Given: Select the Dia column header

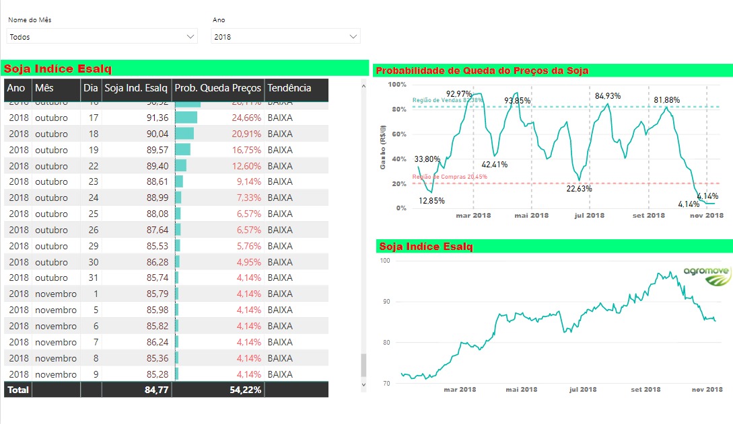Looking at the screenshot, I should [x=91, y=88].
